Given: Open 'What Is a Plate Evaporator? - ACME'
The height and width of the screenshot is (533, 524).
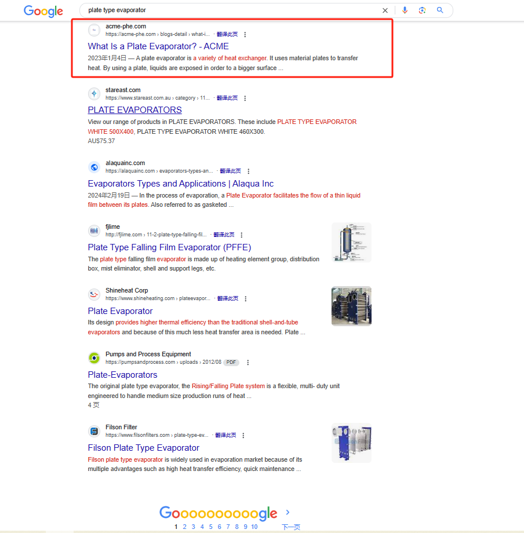Looking at the screenshot, I should (x=158, y=46).
